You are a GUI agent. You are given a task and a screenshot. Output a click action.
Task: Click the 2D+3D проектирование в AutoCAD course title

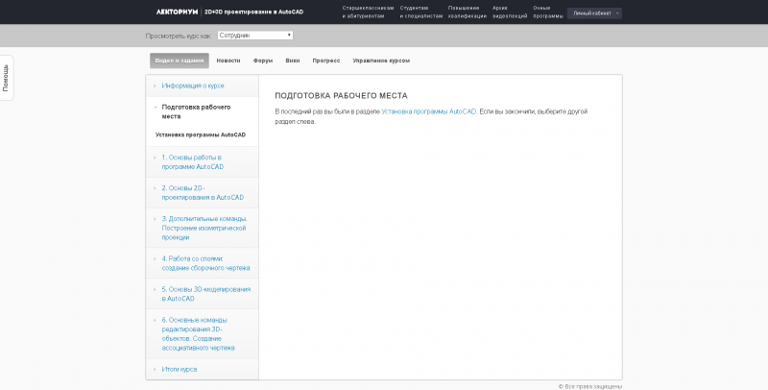pyautogui.click(x=253, y=12)
